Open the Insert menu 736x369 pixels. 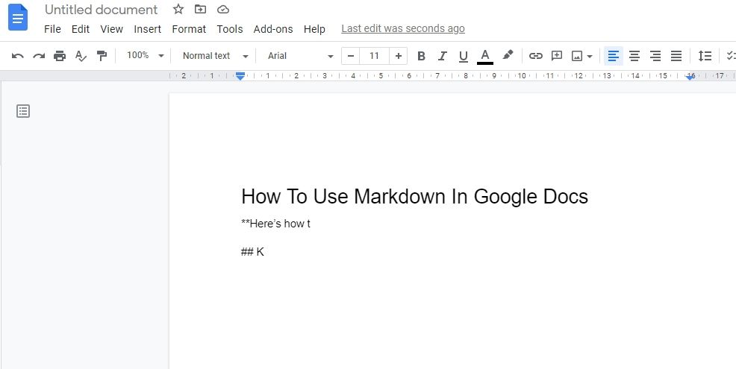click(x=147, y=29)
